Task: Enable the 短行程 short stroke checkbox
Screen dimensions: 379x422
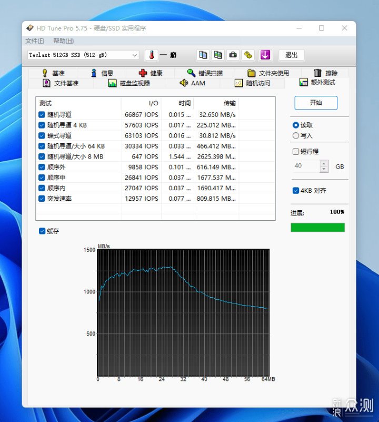Action: click(x=296, y=152)
